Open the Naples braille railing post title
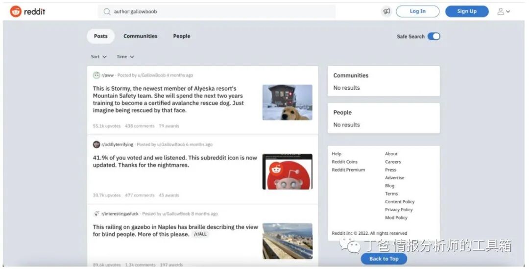The width and height of the screenshot is (529, 269). (x=175, y=230)
